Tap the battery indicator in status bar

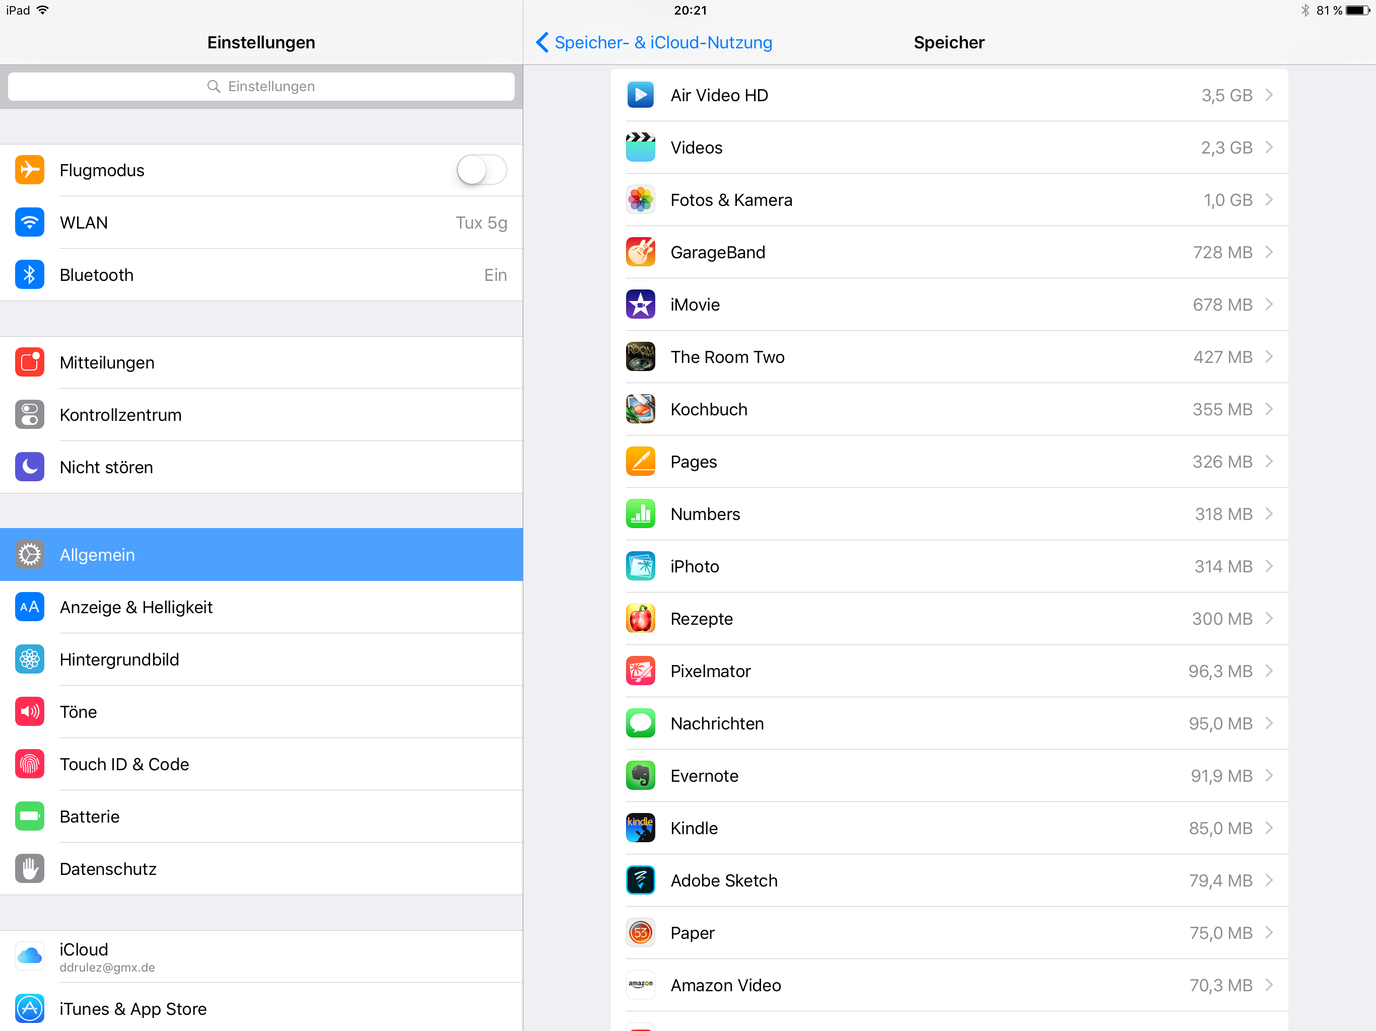pos(1357,11)
